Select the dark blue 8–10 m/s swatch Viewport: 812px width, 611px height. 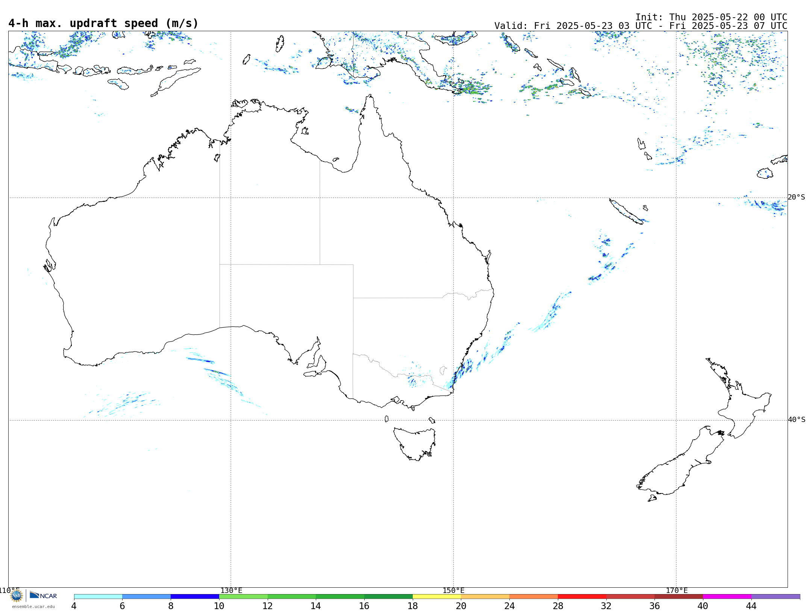point(195,597)
